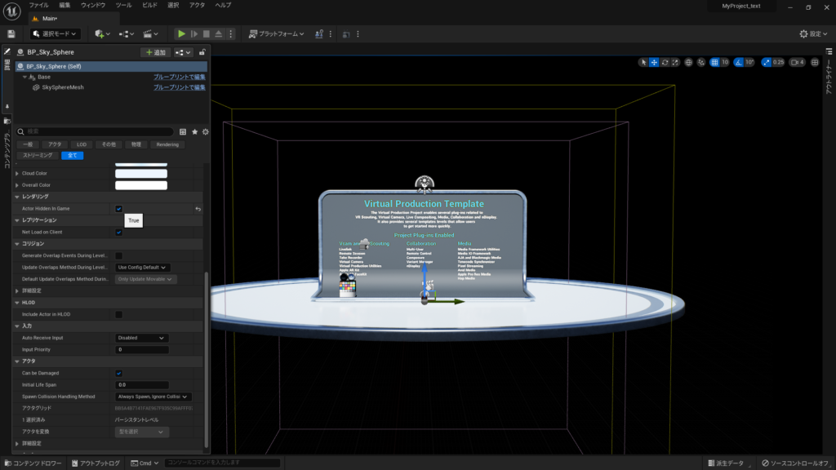This screenshot has width=836, height=470.
Task: Open the ウィンドウ menu
Action: pyautogui.click(x=92, y=6)
